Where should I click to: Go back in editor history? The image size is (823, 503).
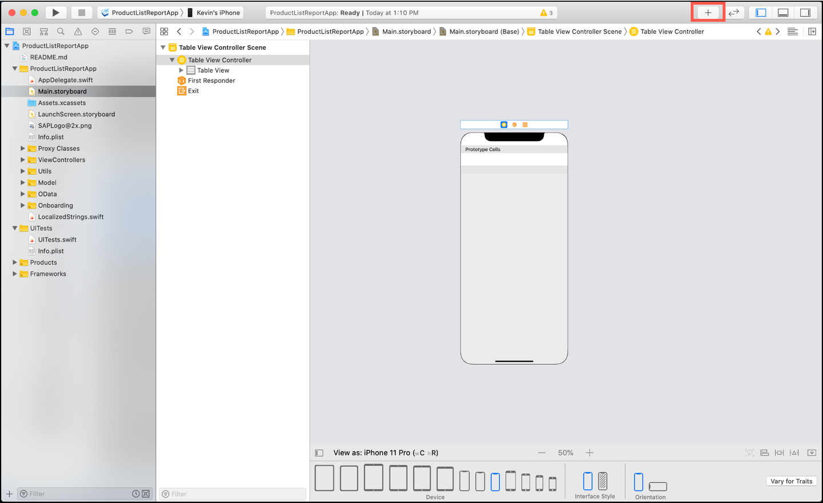[x=179, y=31]
